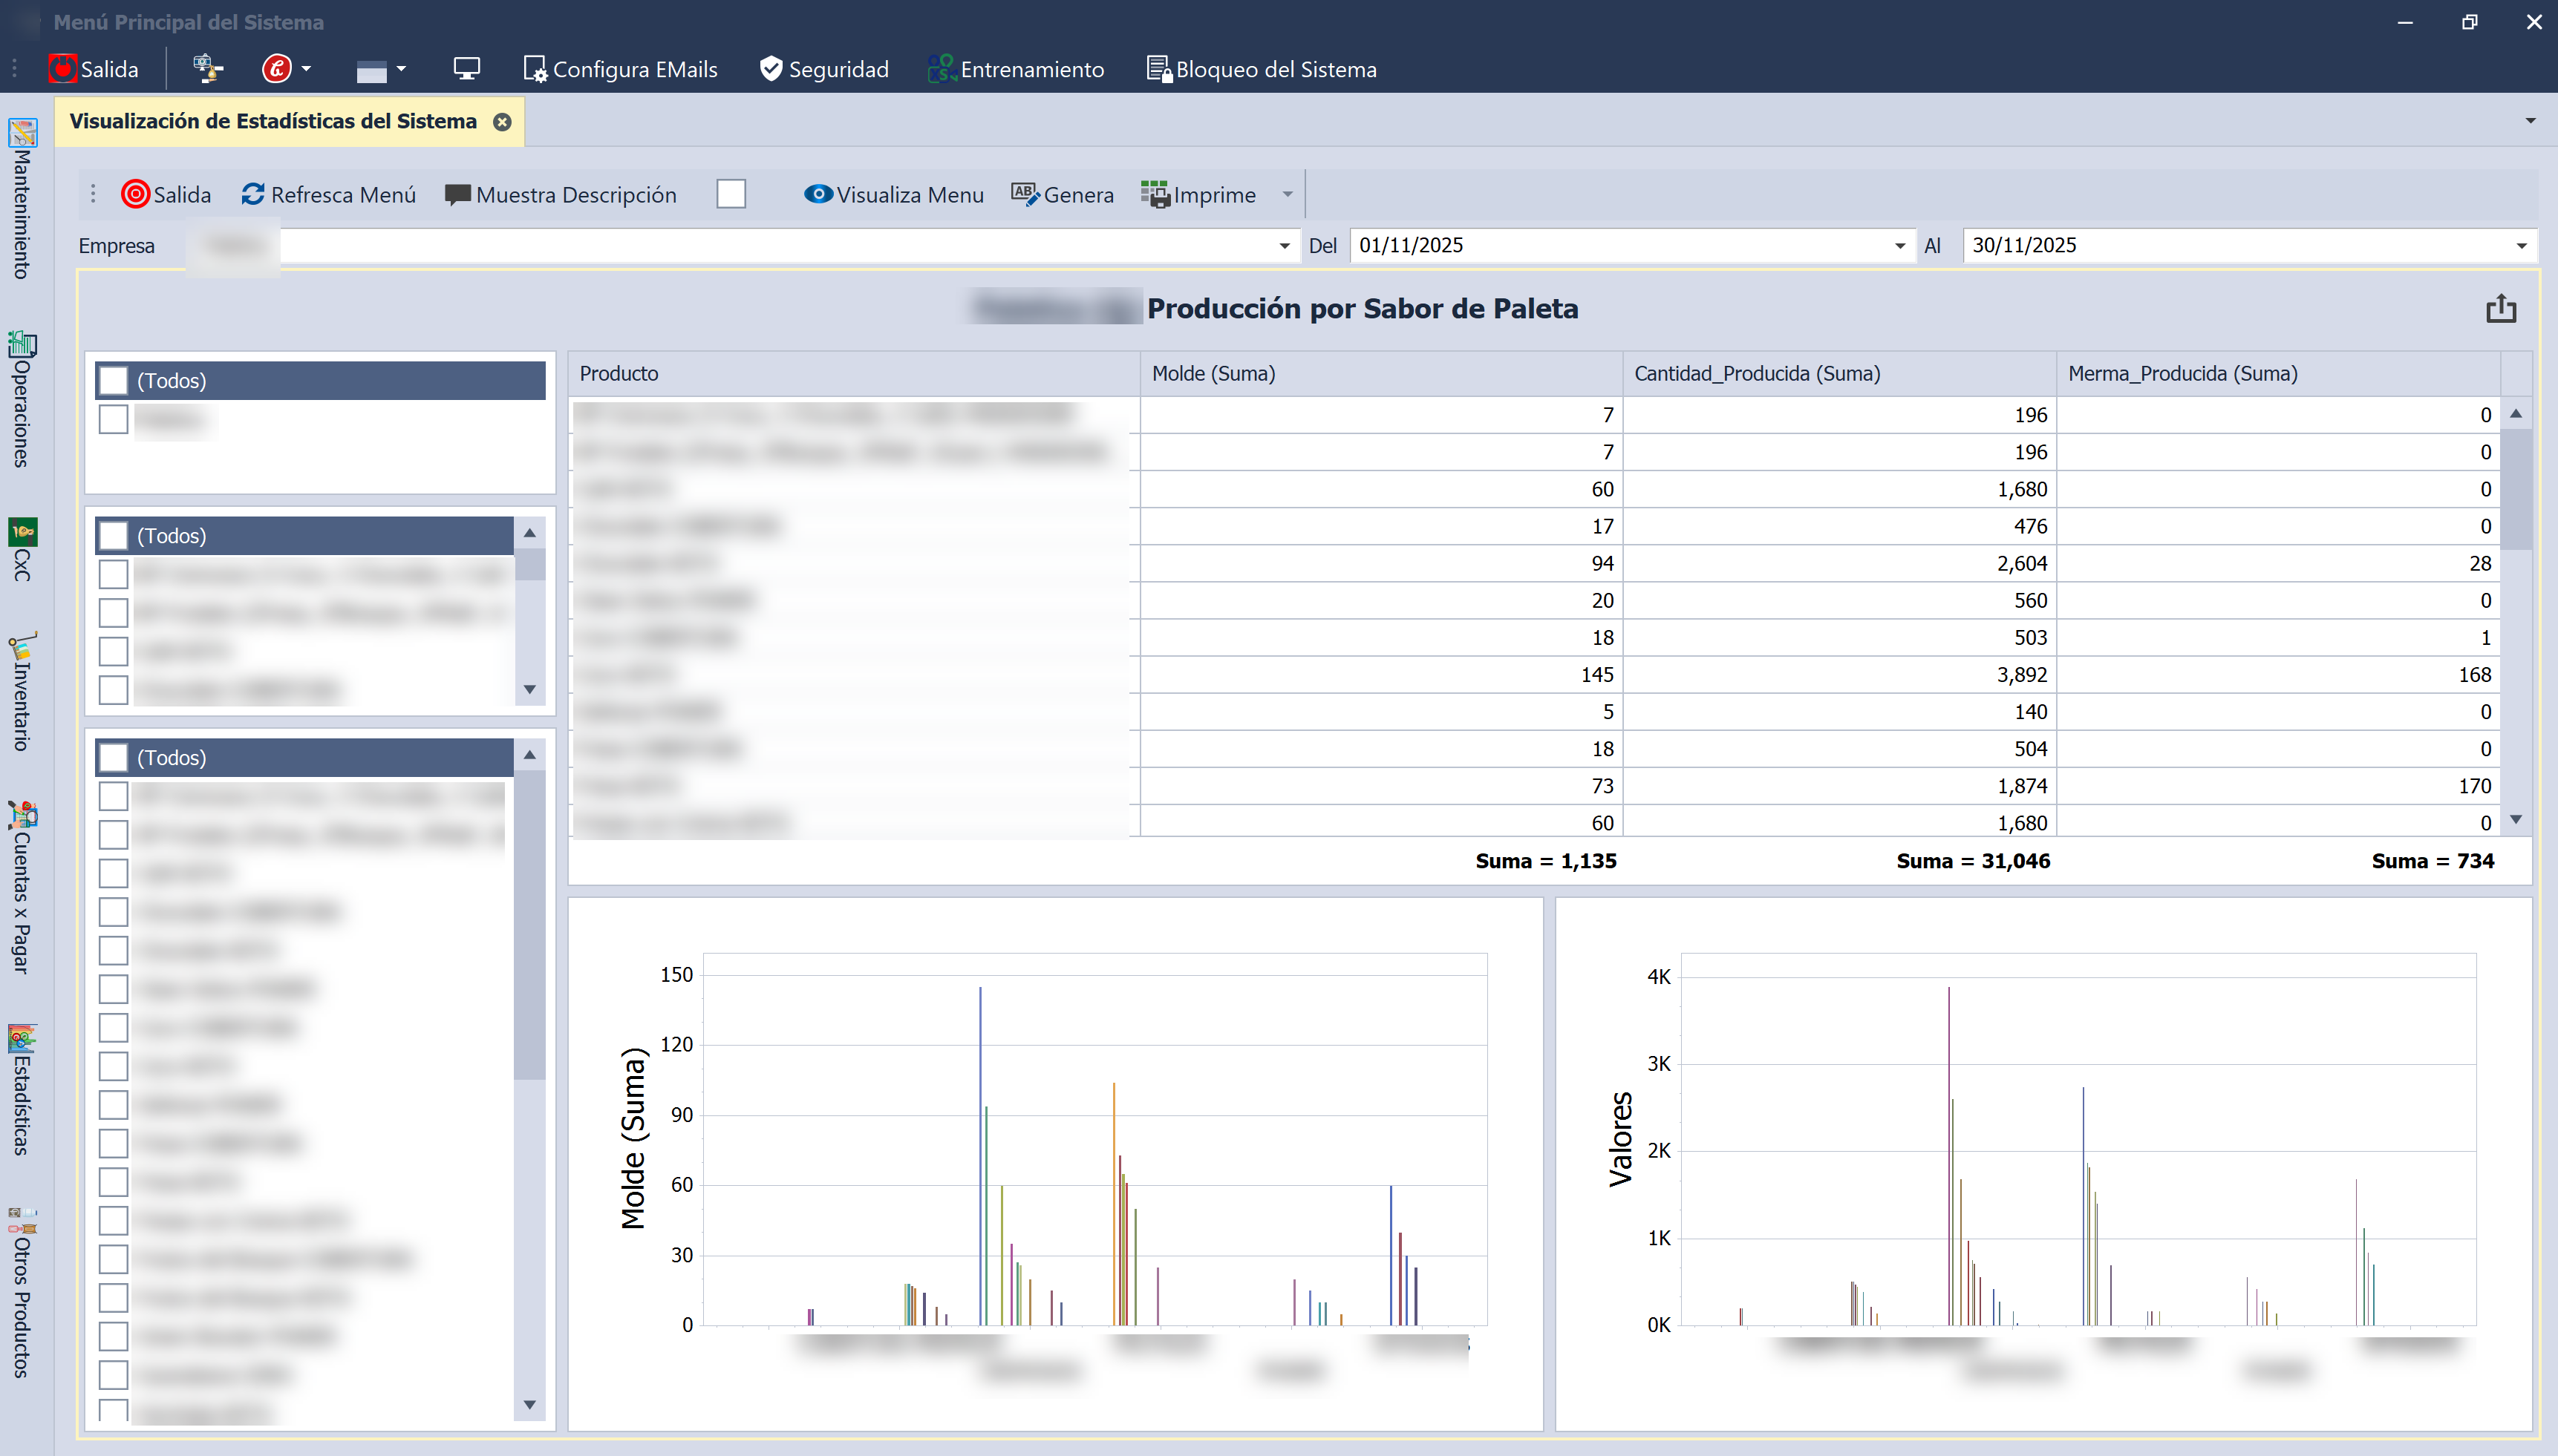
Task: Open the Configura EMails tool
Action: (620, 69)
